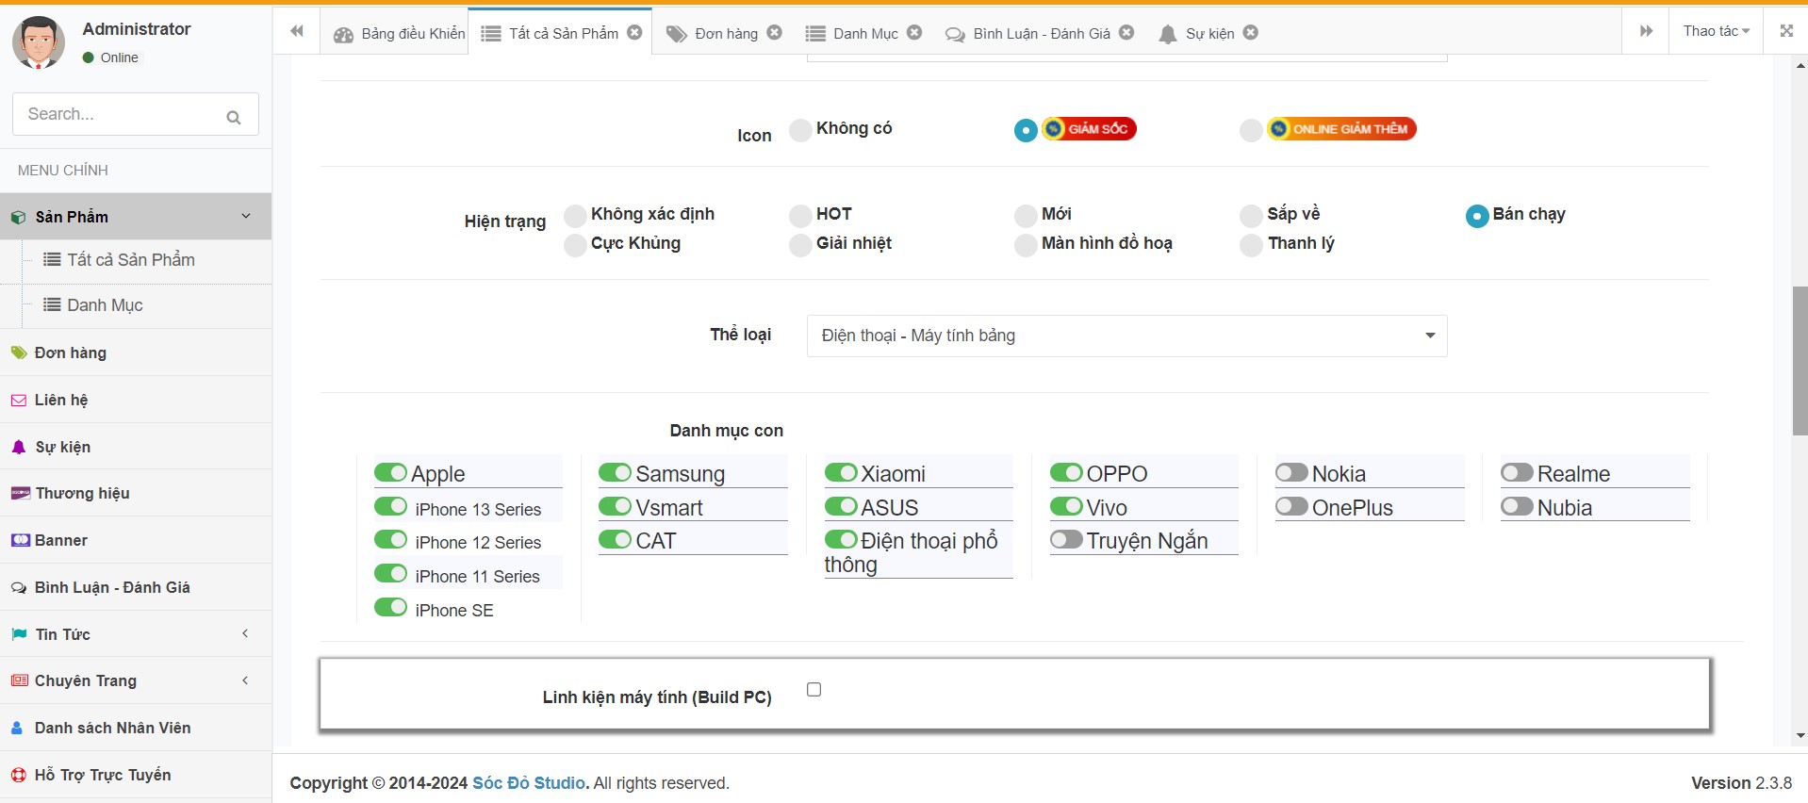
Task: Click the Bình Luận comments icon in sidebar
Action: click(x=19, y=587)
